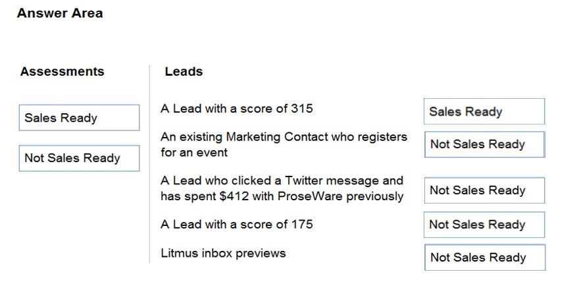Screen dimensions: 577x301
Task: Click answer box for score of 315 lead
Action: pyautogui.click(x=484, y=111)
